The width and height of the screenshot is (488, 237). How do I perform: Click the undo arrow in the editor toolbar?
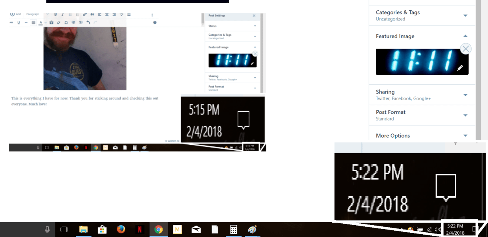pos(88,23)
